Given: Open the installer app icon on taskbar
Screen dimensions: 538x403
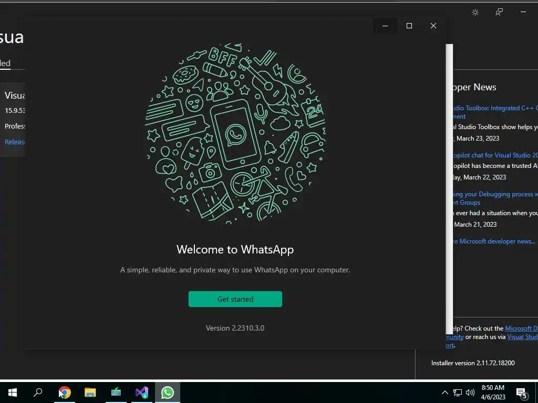Looking at the screenshot, I should 116,393.
